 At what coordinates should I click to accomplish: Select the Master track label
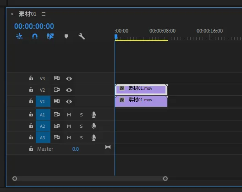[x=45, y=149]
